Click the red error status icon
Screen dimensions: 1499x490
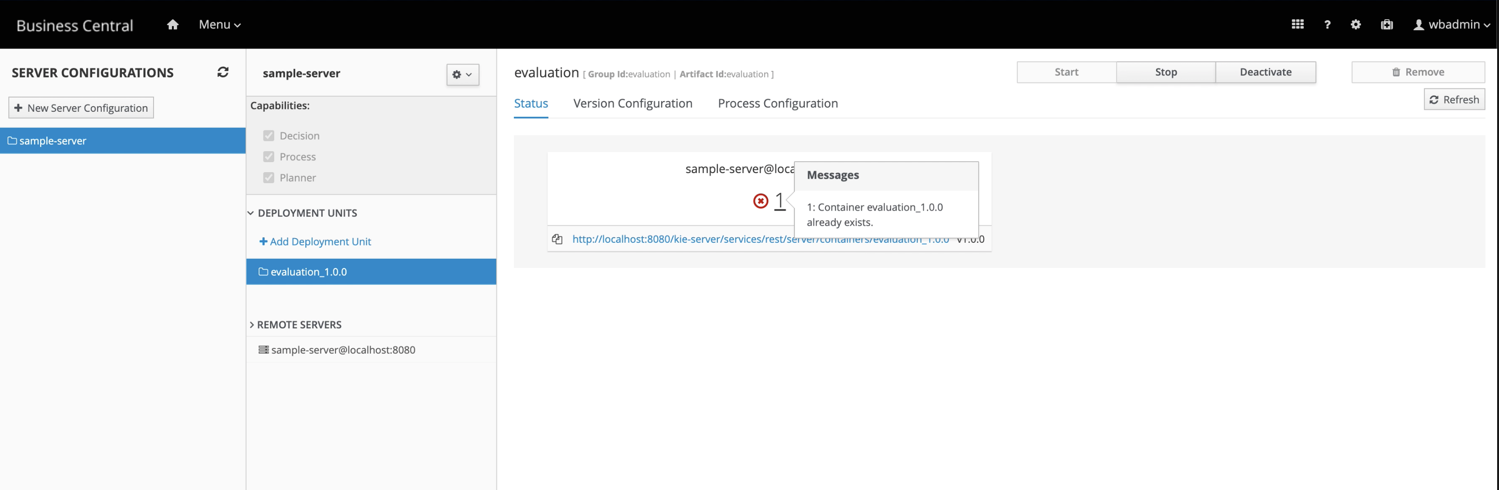[x=760, y=201]
